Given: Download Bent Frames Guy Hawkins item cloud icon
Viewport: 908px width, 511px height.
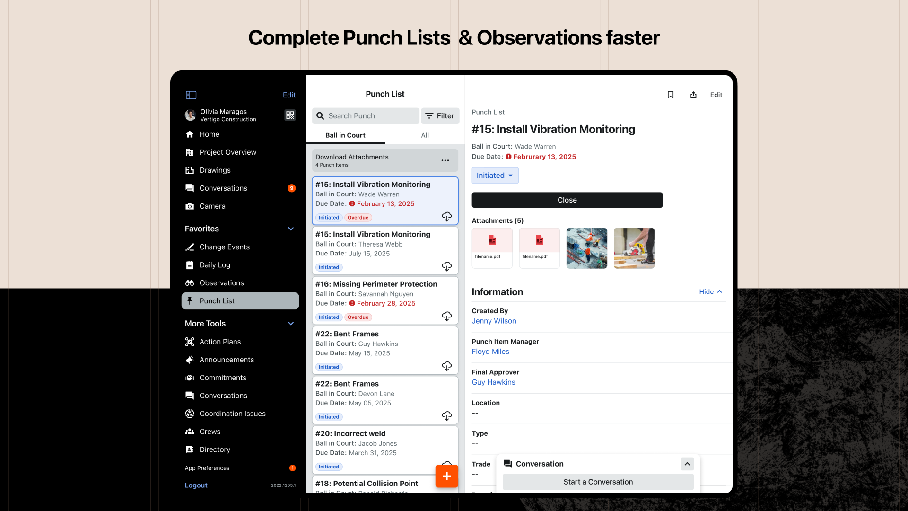Looking at the screenshot, I should click(x=446, y=366).
